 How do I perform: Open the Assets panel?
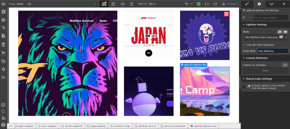(x=3, y=61)
